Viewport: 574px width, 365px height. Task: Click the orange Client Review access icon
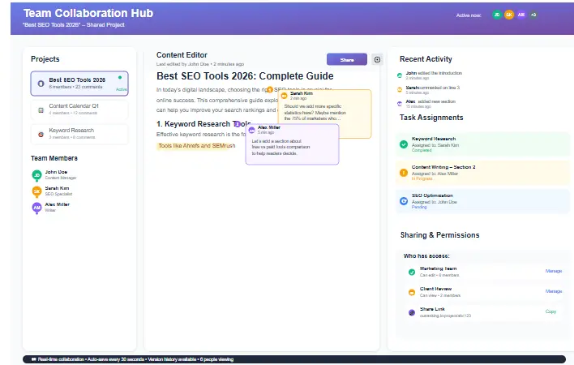click(x=412, y=292)
